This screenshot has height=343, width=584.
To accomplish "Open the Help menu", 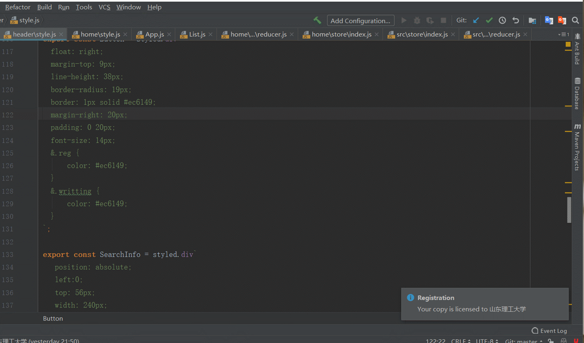I will pyautogui.click(x=154, y=7).
